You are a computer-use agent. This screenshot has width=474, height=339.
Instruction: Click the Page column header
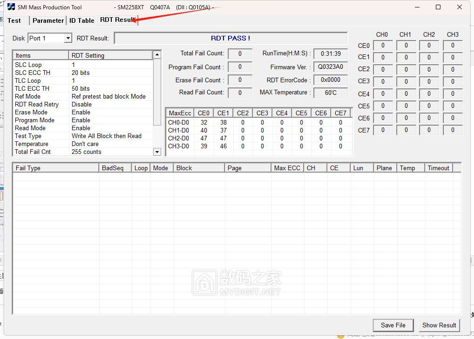[248, 168]
